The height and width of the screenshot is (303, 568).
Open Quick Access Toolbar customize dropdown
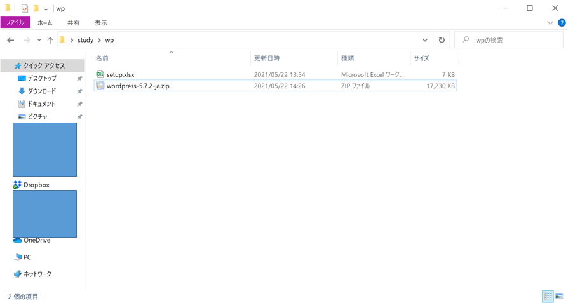[x=46, y=9]
